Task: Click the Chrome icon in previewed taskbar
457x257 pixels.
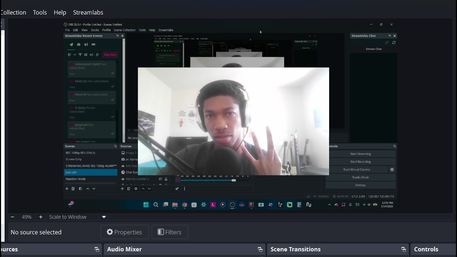Action: click(185, 205)
